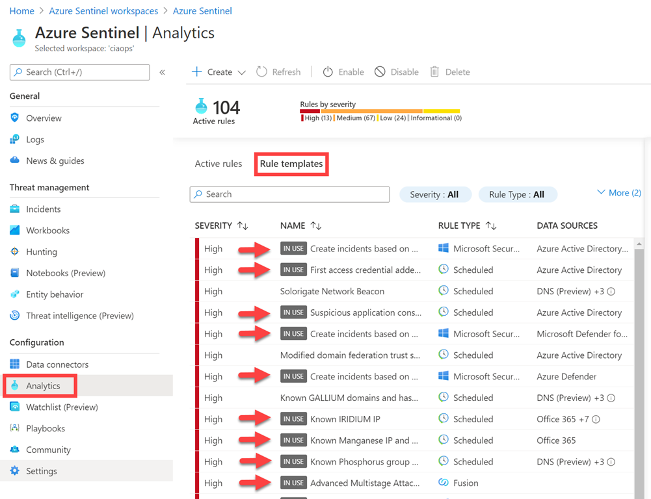Click info icon beside Office 365 +7
This screenshot has width=651, height=499.
[x=596, y=420]
